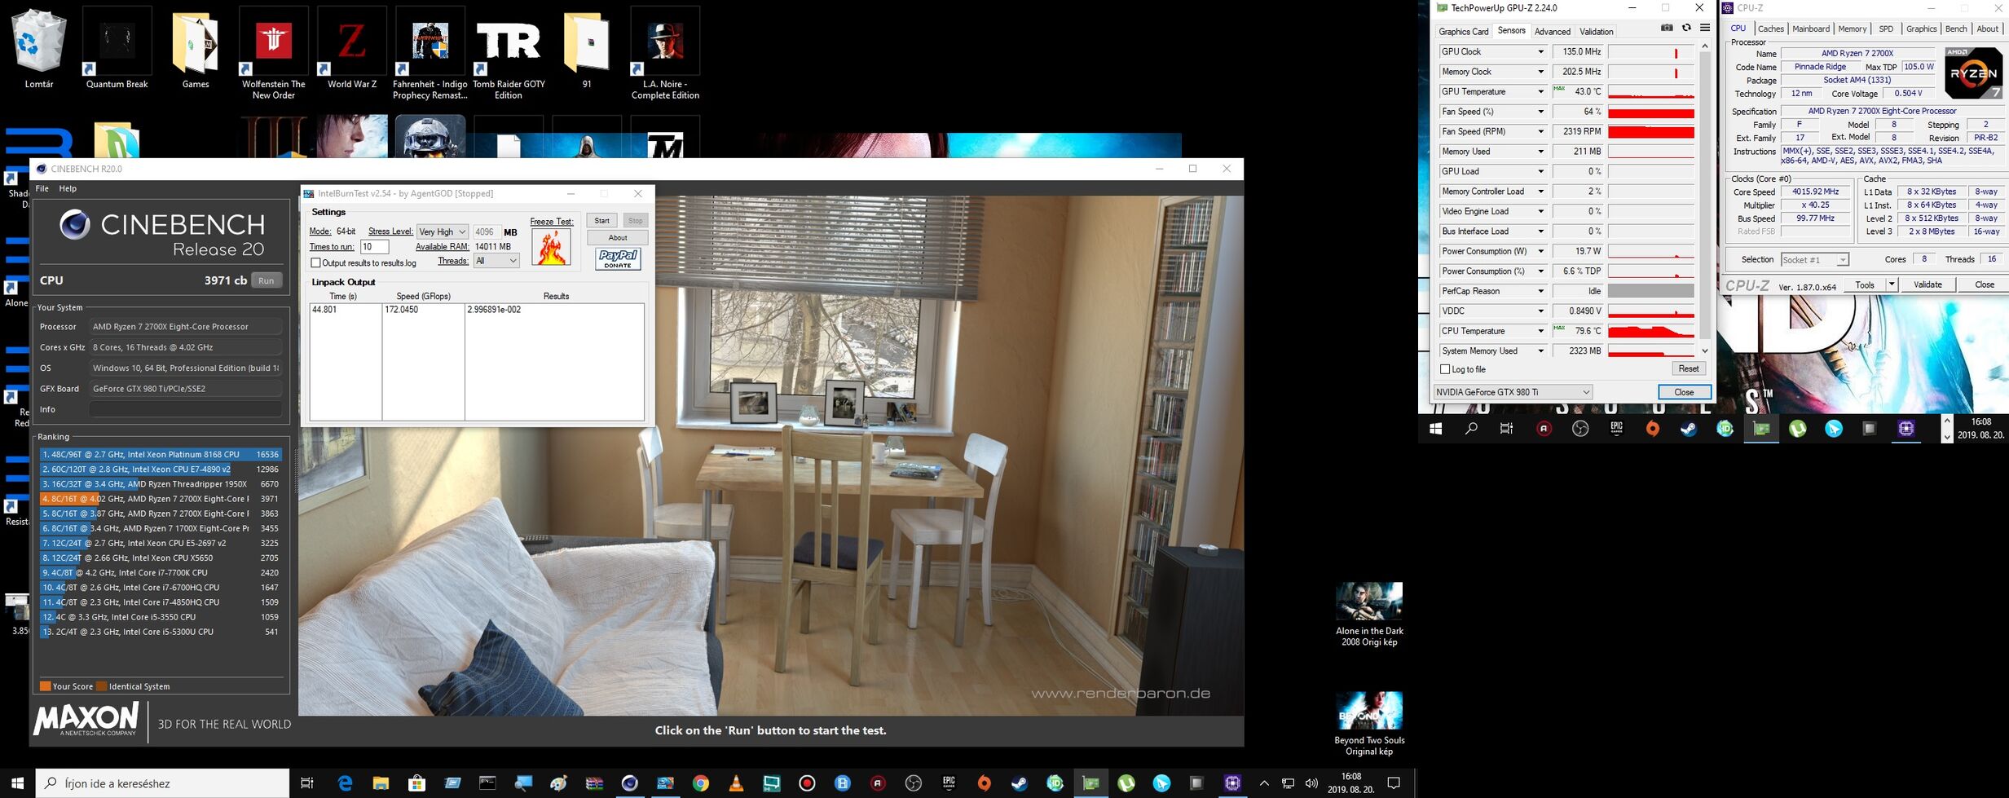The image size is (2009, 798).
Task: Open the CPU-Z Tools dropdown arrow
Action: coord(1892,284)
